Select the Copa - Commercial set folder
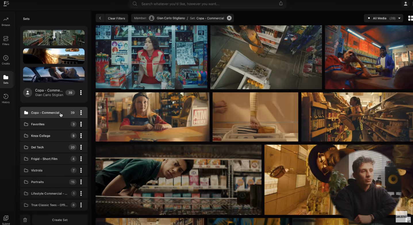Screen dimensions: 413x225 coord(54,113)
